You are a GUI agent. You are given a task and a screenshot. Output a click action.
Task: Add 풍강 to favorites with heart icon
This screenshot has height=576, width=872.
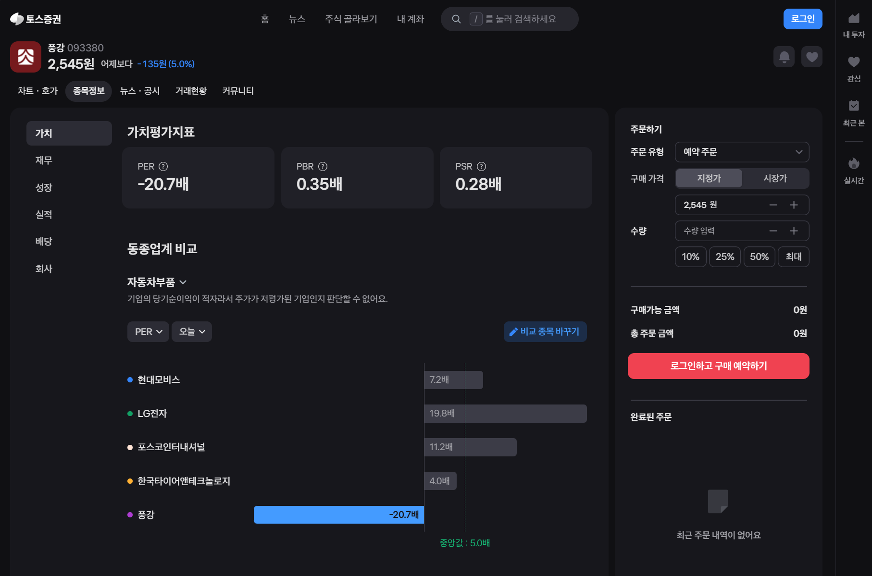(x=812, y=57)
